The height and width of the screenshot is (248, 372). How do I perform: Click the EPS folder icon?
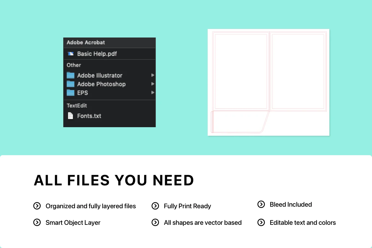71,93
